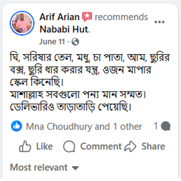This screenshot has height=181, width=181.
Task: Click the June 11 post date
Action: pos(52,42)
